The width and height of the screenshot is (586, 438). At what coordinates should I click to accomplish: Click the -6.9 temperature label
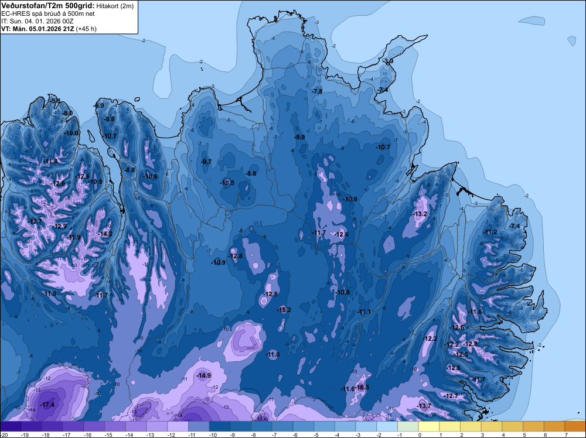98,105
